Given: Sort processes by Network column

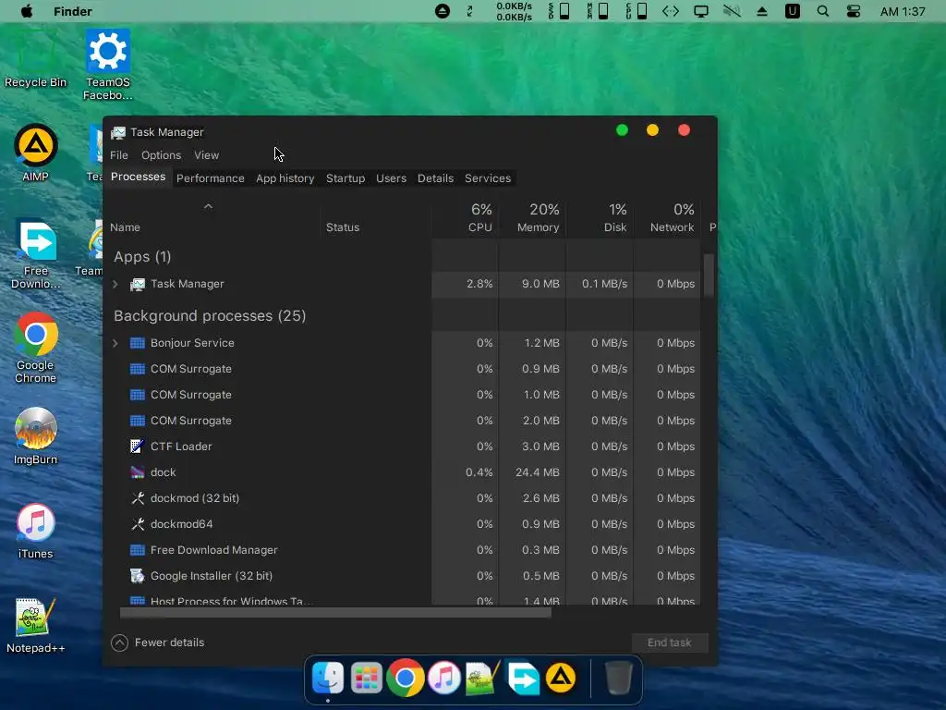Looking at the screenshot, I should 667,218.
